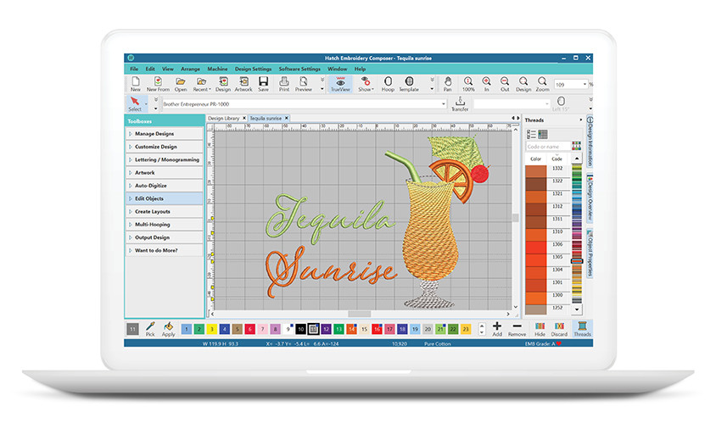Click the Apply color bucket tool
This screenshot has height=429, width=716.
pos(169,328)
